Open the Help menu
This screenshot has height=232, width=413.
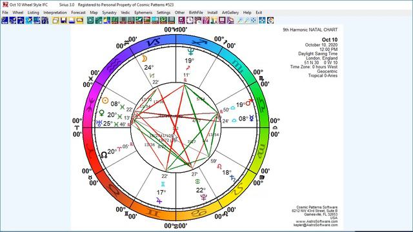(x=247, y=12)
